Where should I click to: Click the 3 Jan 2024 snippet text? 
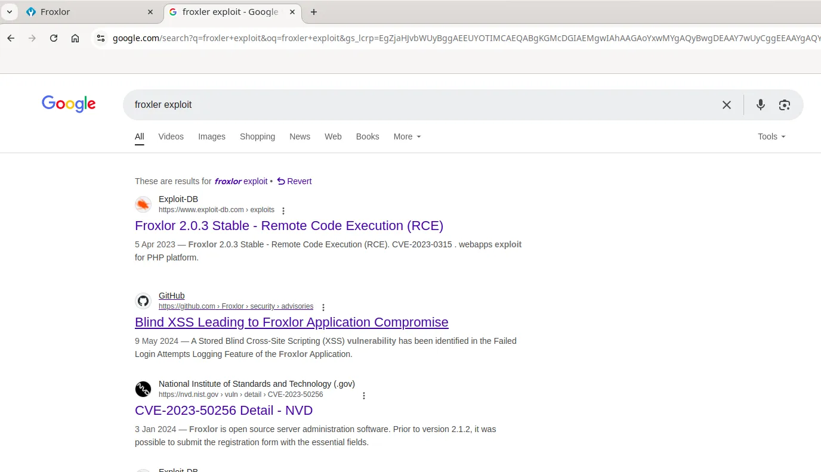316,436
